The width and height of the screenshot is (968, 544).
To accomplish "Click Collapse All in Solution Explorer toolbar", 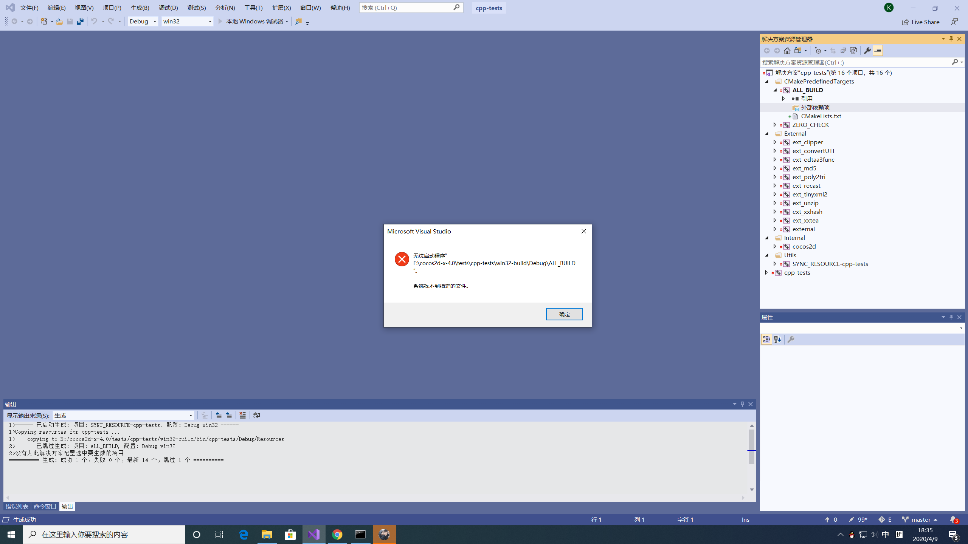I will (x=843, y=51).
